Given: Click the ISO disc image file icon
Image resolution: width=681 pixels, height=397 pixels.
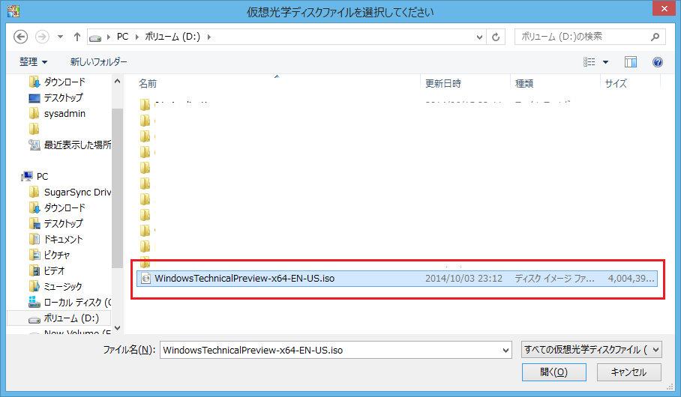Looking at the screenshot, I should pos(146,279).
